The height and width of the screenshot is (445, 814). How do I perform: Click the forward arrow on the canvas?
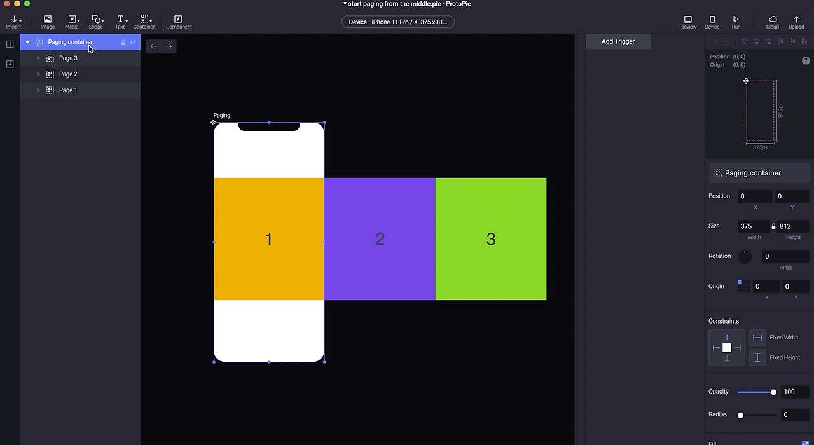point(169,46)
